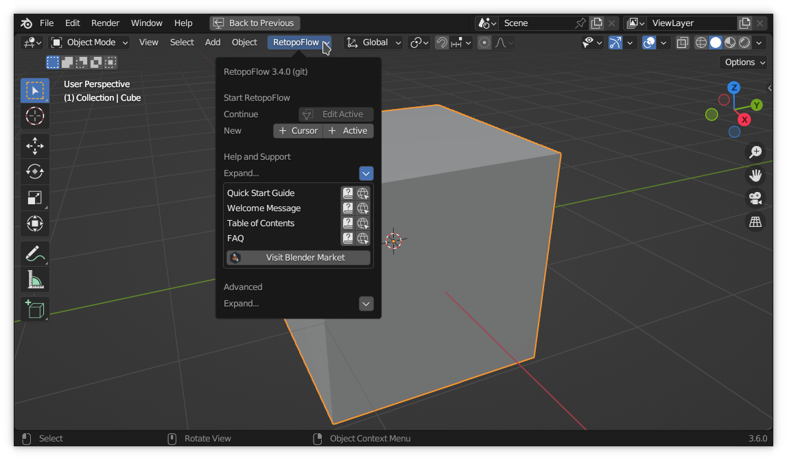Click the blue Z axis gizmo
787x460 pixels.
pyautogui.click(x=733, y=88)
